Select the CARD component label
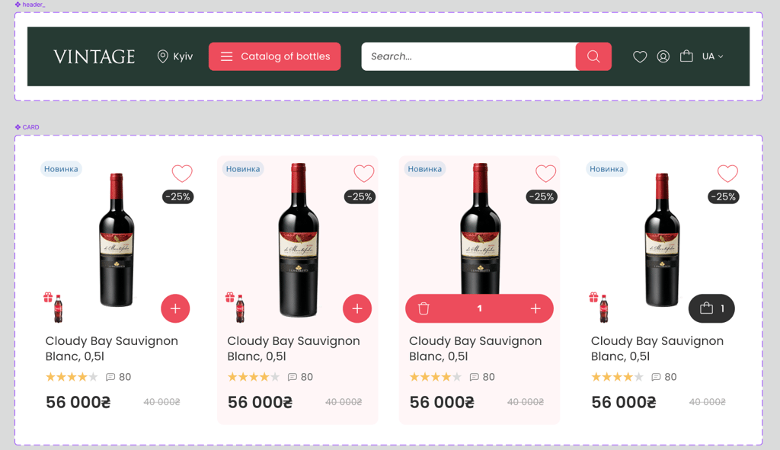 pos(27,127)
